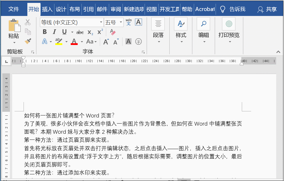
Task: Open the 审阅 ribbon tab
Action: click(x=116, y=9)
